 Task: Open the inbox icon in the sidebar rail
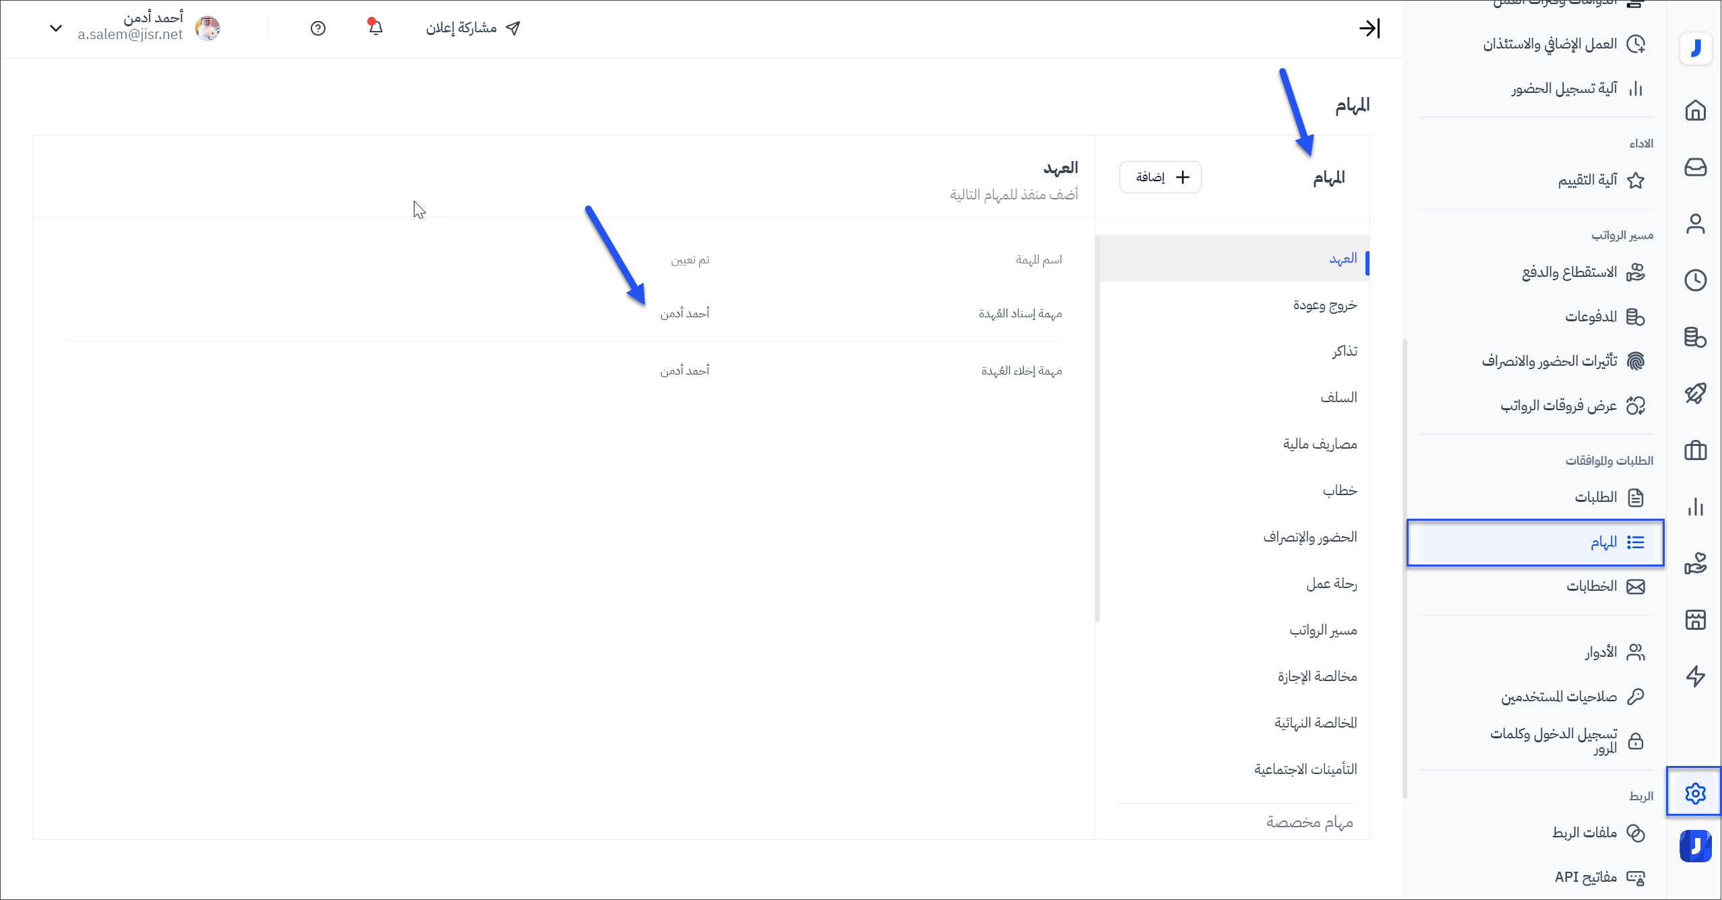[x=1695, y=167]
